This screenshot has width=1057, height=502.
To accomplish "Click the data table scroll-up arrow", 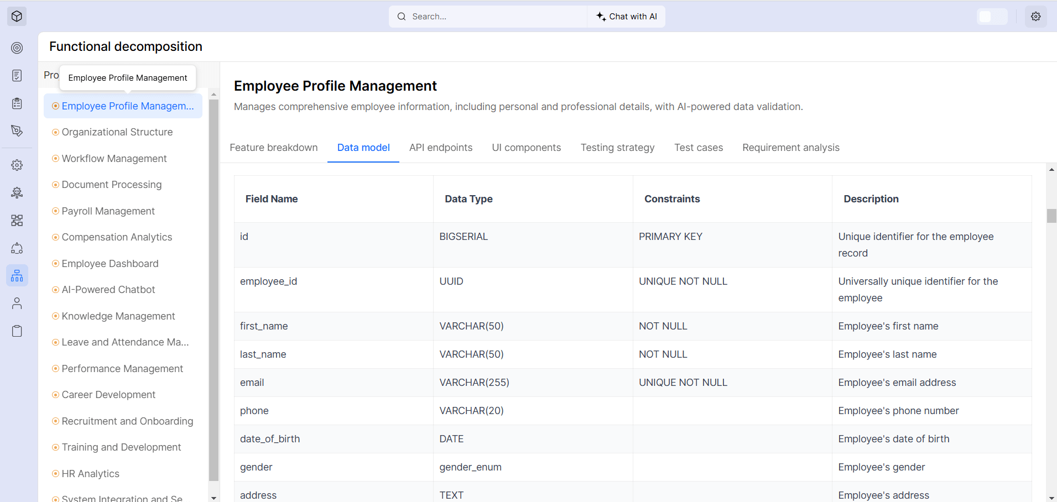I will coord(1051,170).
